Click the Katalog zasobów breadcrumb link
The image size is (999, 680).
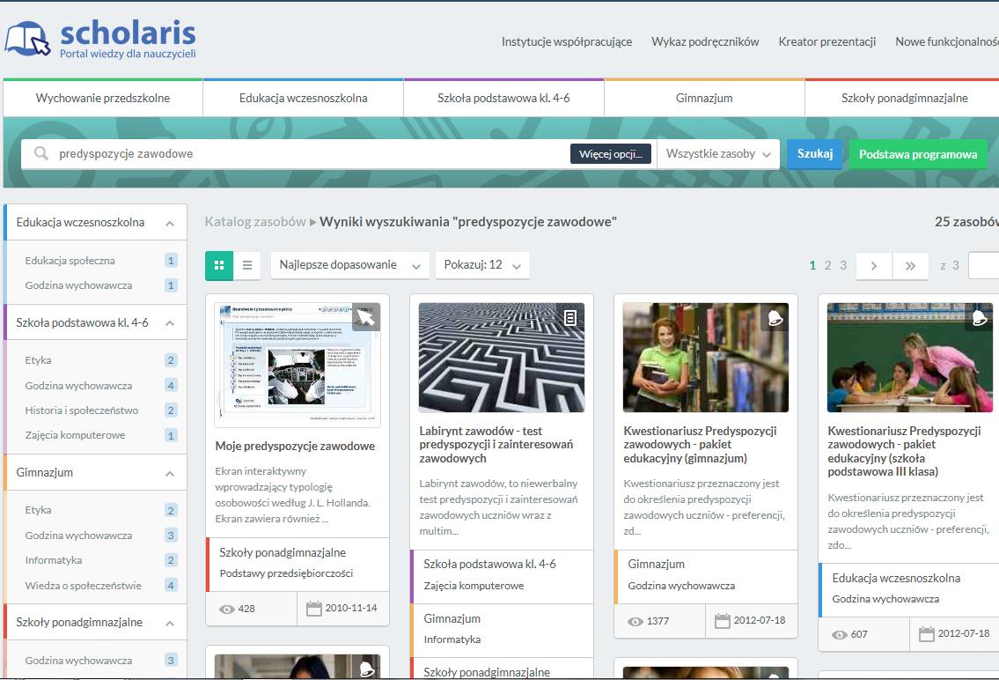pyautogui.click(x=255, y=222)
